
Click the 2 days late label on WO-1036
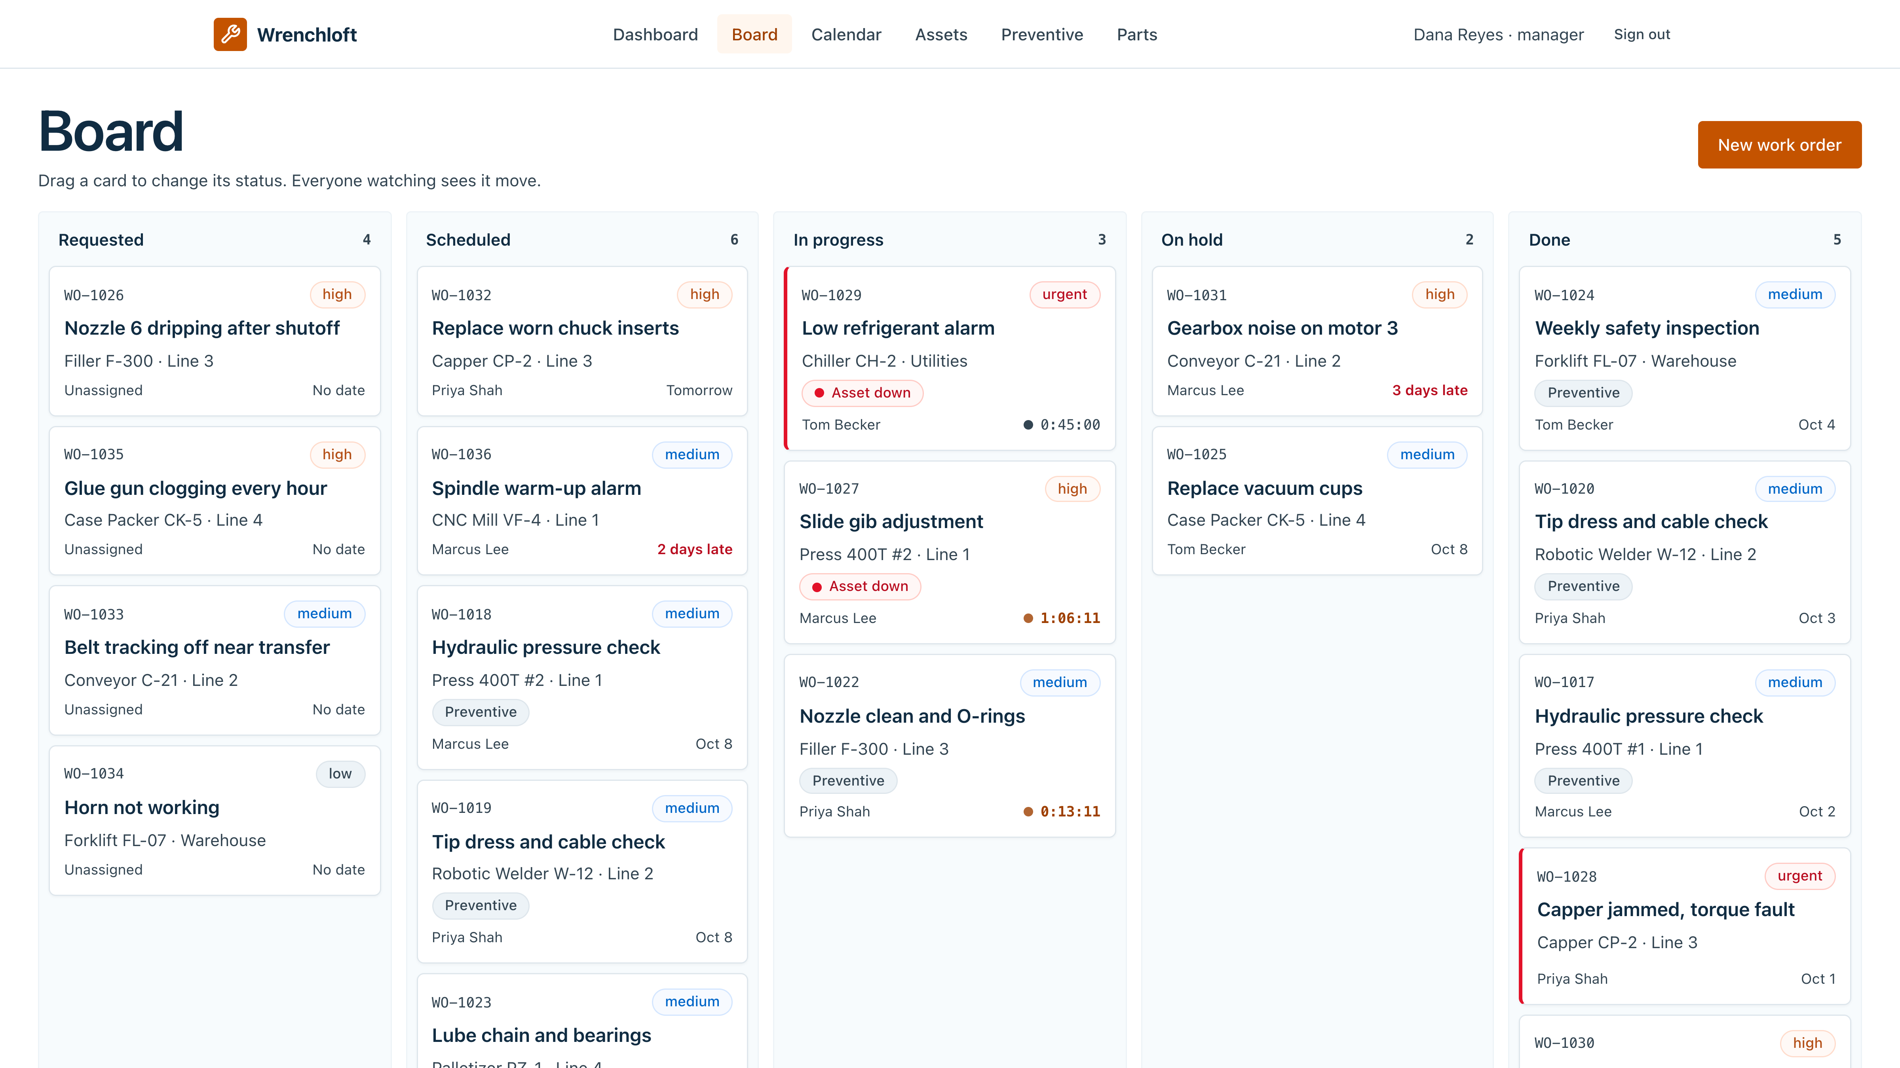[694, 549]
